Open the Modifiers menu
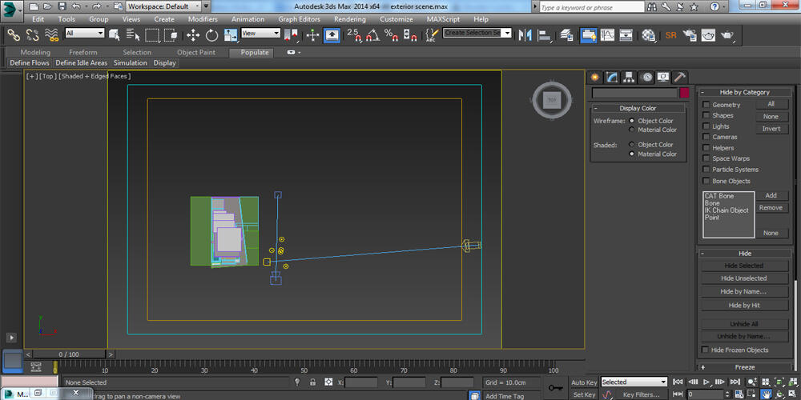Image resolution: width=801 pixels, height=400 pixels. click(203, 19)
